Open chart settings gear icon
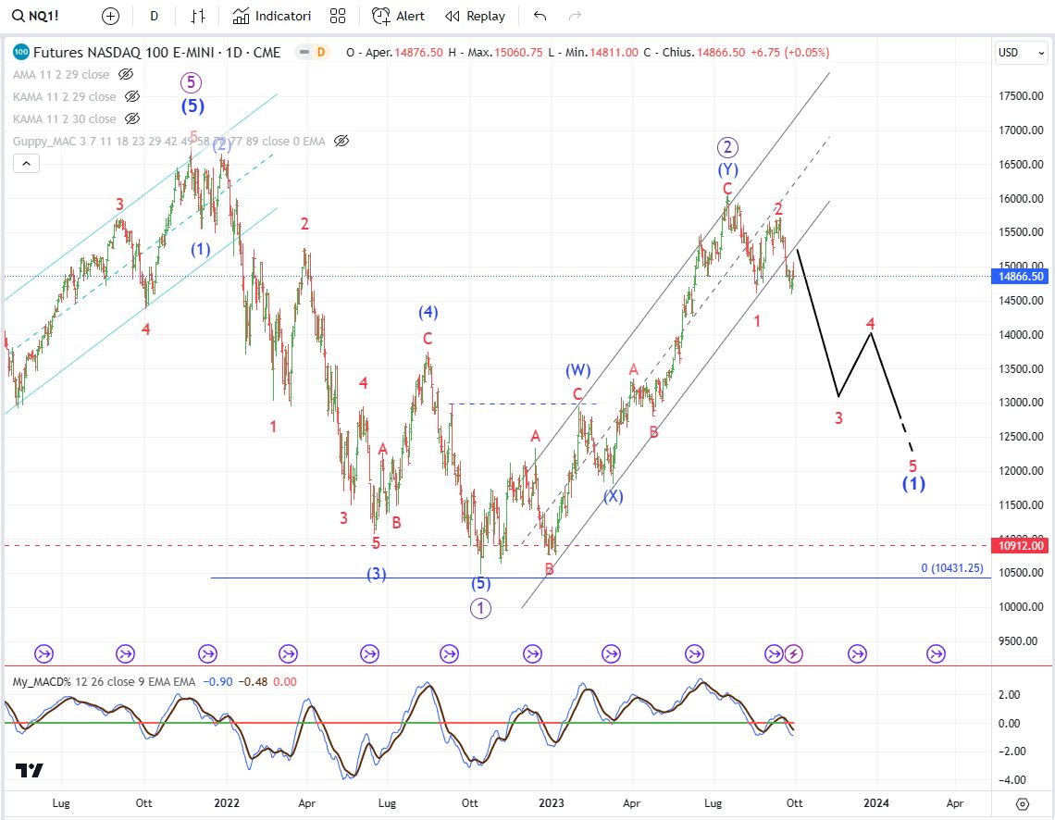 point(1023,804)
